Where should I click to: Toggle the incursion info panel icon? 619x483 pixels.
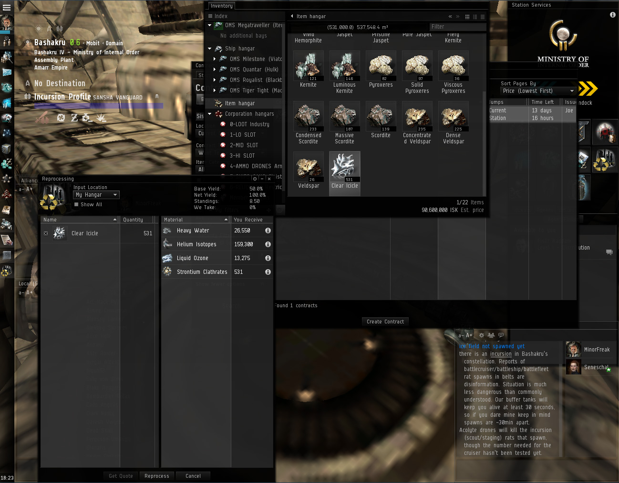coord(60,29)
